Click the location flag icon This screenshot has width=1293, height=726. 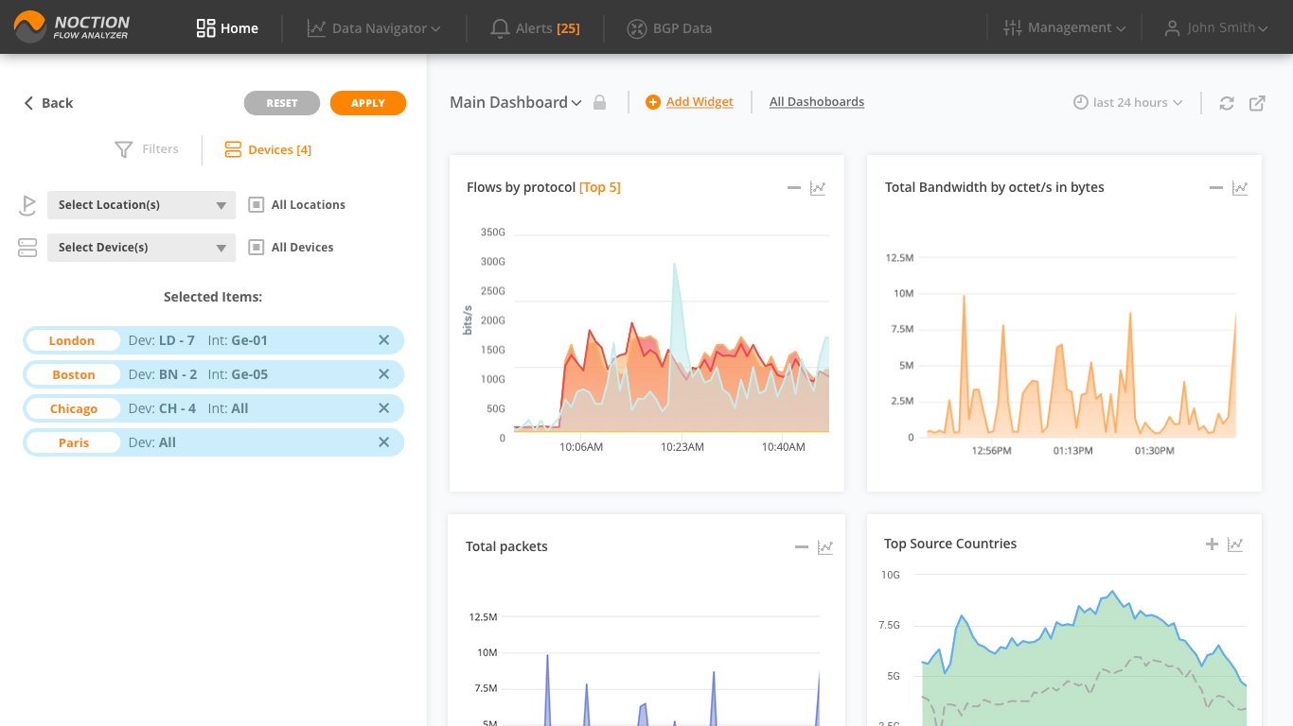point(27,205)
